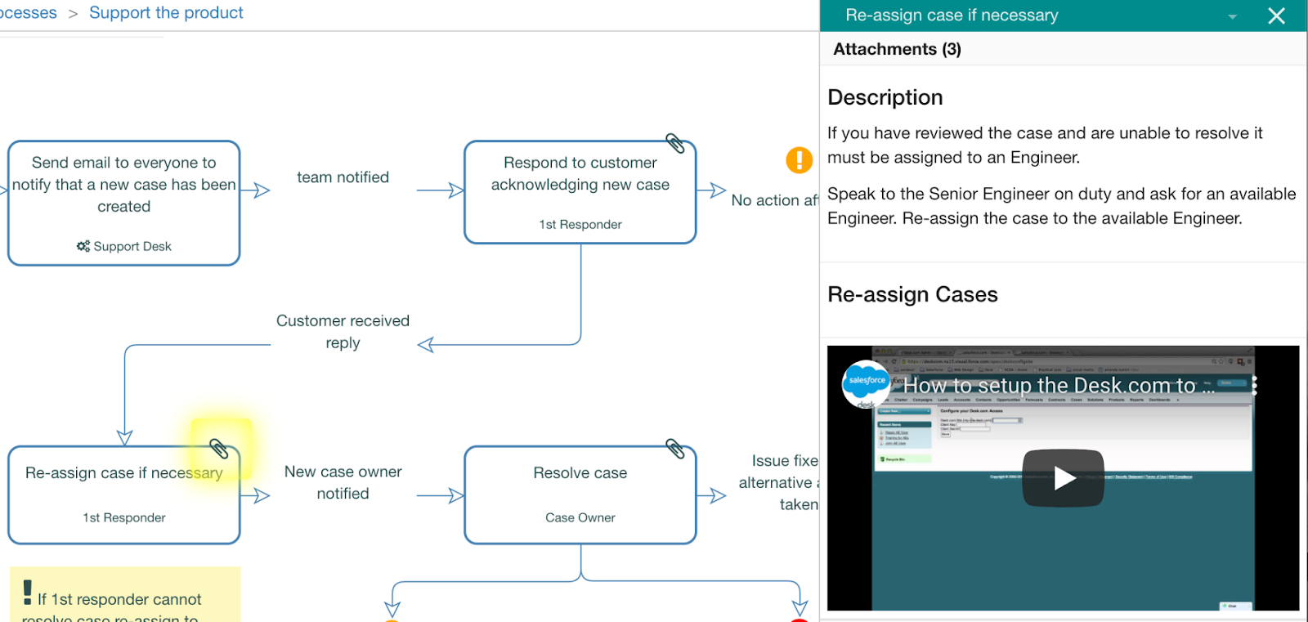Select the Resolve case activity box
1308x622 pixels.
point(580,494)
